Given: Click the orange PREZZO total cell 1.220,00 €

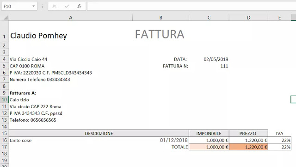Looking at the screenshot, I should [x=248, y=147].
